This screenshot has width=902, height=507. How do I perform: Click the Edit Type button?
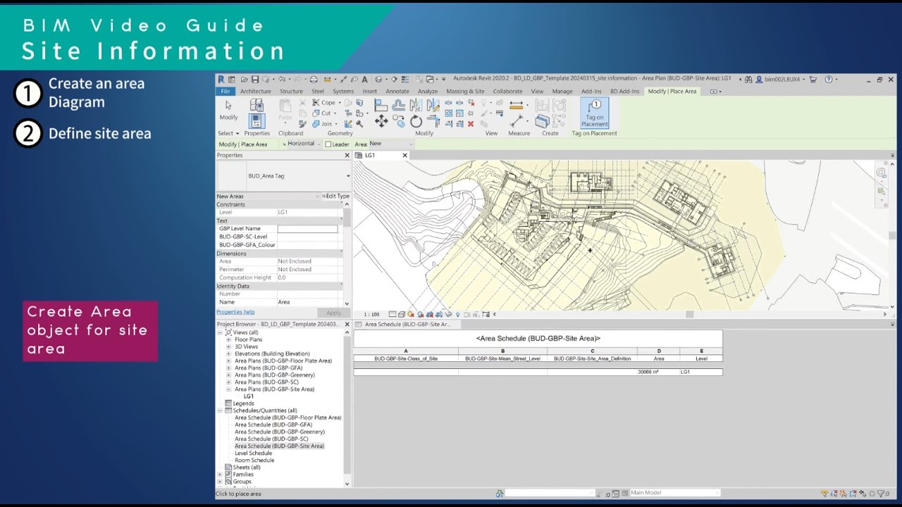[x=335, y=196]
